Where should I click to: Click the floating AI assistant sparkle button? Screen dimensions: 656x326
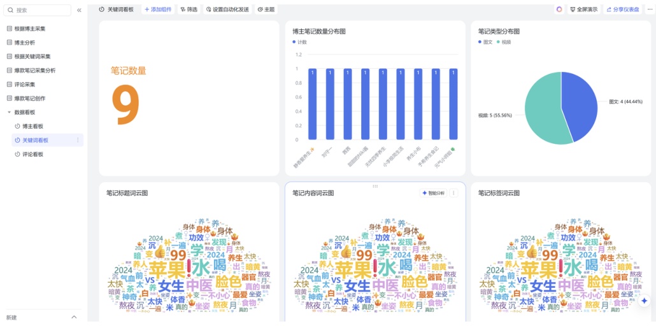645,301
